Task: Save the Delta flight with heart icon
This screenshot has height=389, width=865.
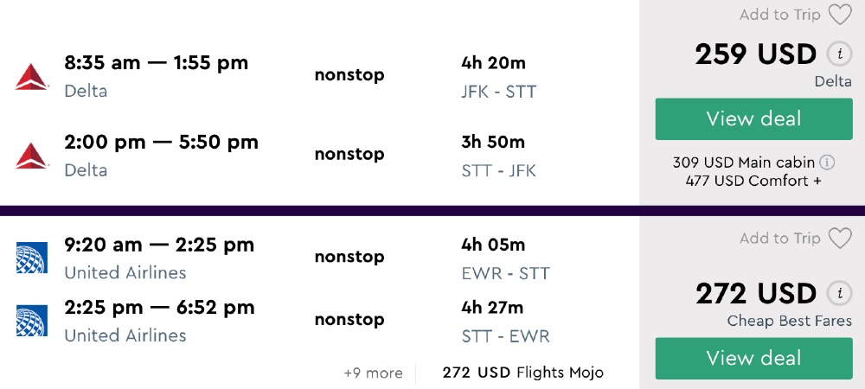Action: click(840, 15)
